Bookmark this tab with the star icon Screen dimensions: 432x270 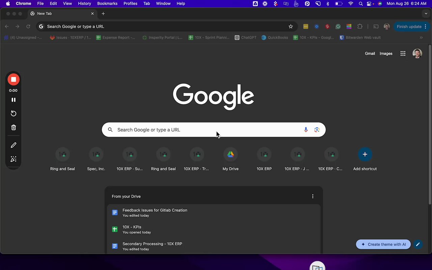point(291,26)
